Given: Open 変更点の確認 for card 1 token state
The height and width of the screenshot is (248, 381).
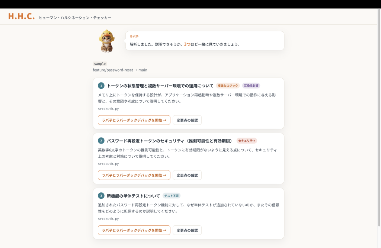Looking at the screenshot, I should click(x=187, y=120).
